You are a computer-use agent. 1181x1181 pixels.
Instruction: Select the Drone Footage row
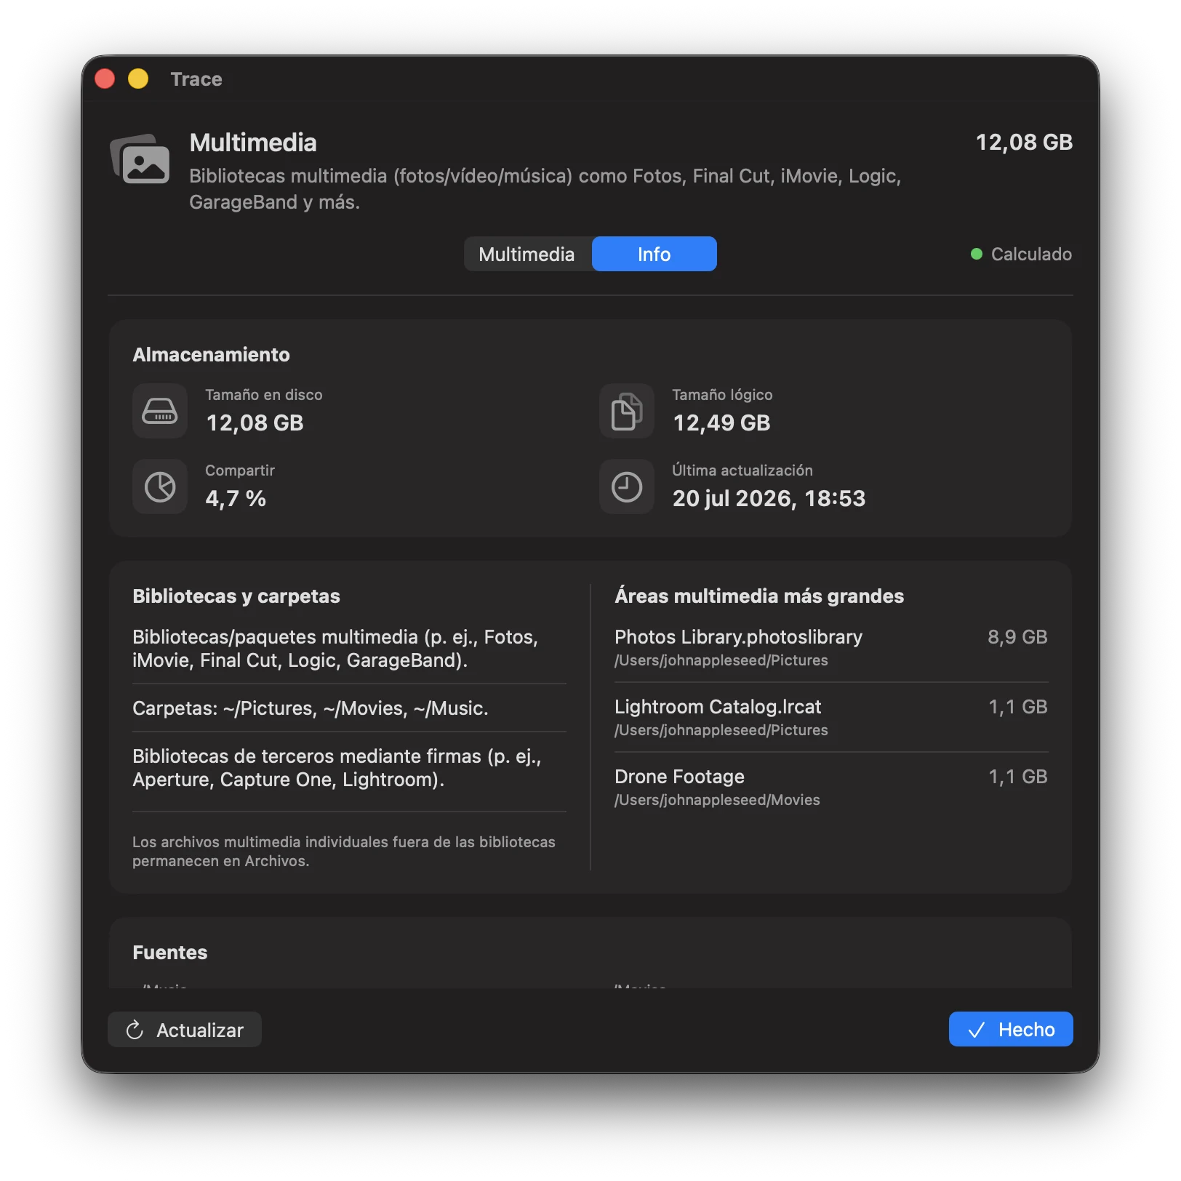point(831,787)
